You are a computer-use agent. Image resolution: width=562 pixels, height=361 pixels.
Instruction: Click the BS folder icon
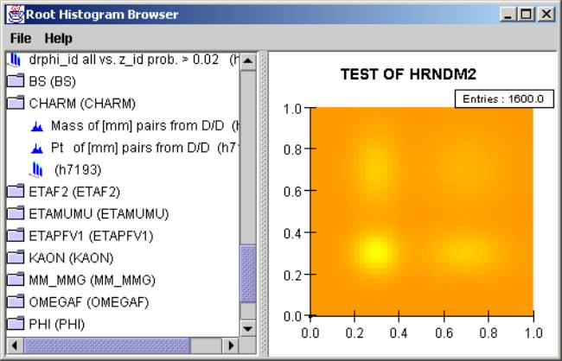15,82
